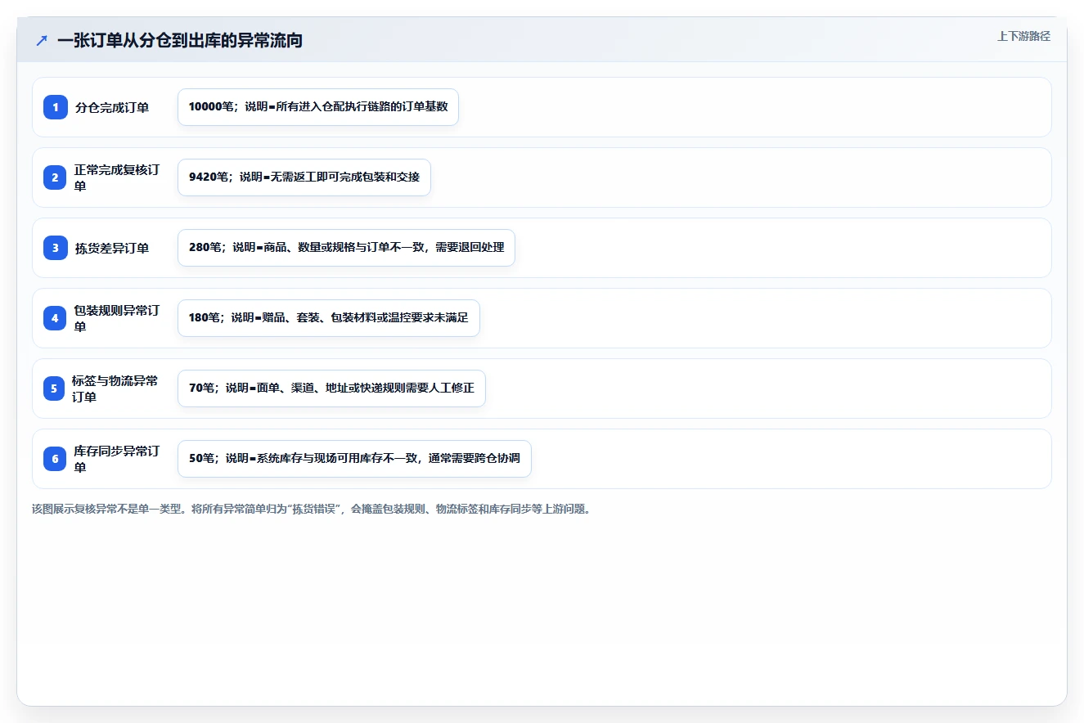The width and height of the screenshot is (1084, 723).
Task: Click the 标签与物流异常订单 label
Action: 115,388
